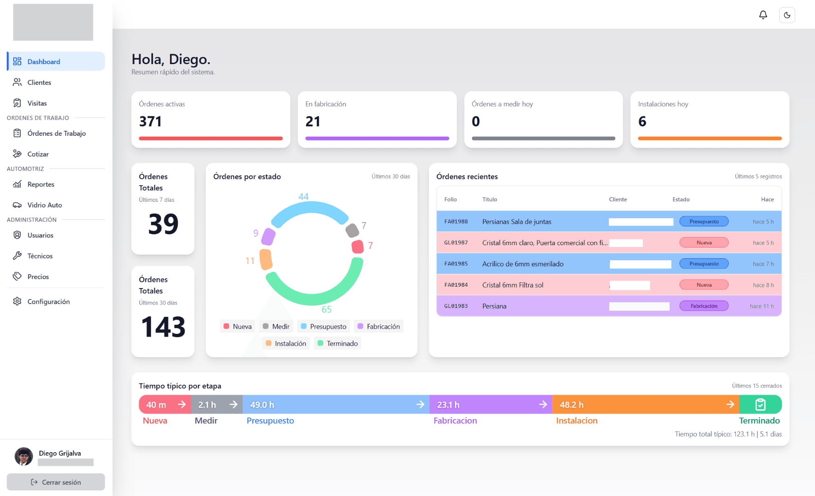
Task: Open the Órdenes activas 371 card
Action: pos(210,120)
